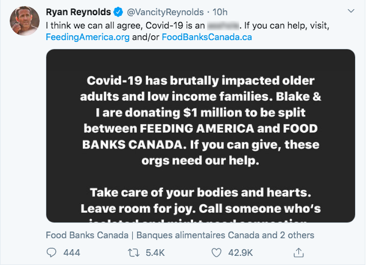
Task: Visit the FeedingAmerica.org link
Action: [x=88, y=37]
